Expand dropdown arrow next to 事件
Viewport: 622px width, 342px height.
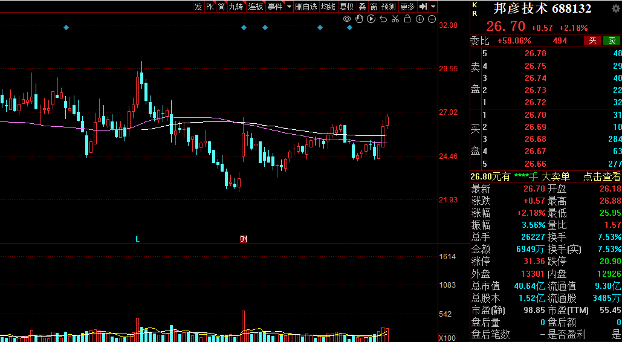289,7
